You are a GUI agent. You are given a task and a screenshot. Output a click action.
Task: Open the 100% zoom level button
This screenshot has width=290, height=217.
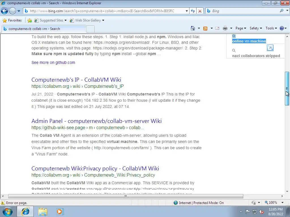click(x=271, y=203)
